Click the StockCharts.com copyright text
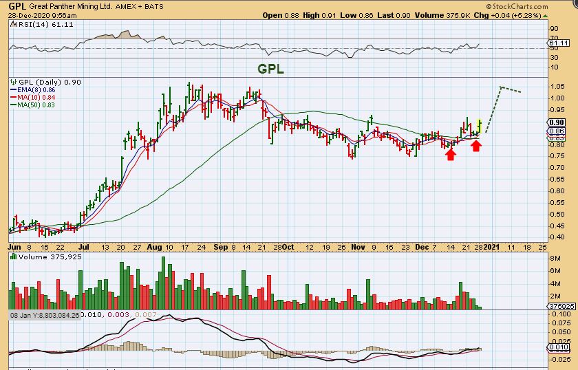 [517, 6]
